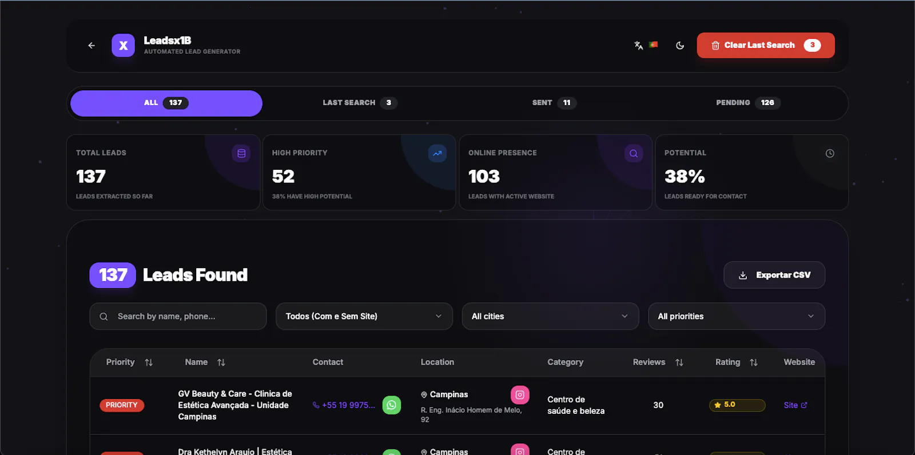This screenshot has height=455, width=915.
Task: Click the Total Leads database icon
Action: tap(241, 153)
